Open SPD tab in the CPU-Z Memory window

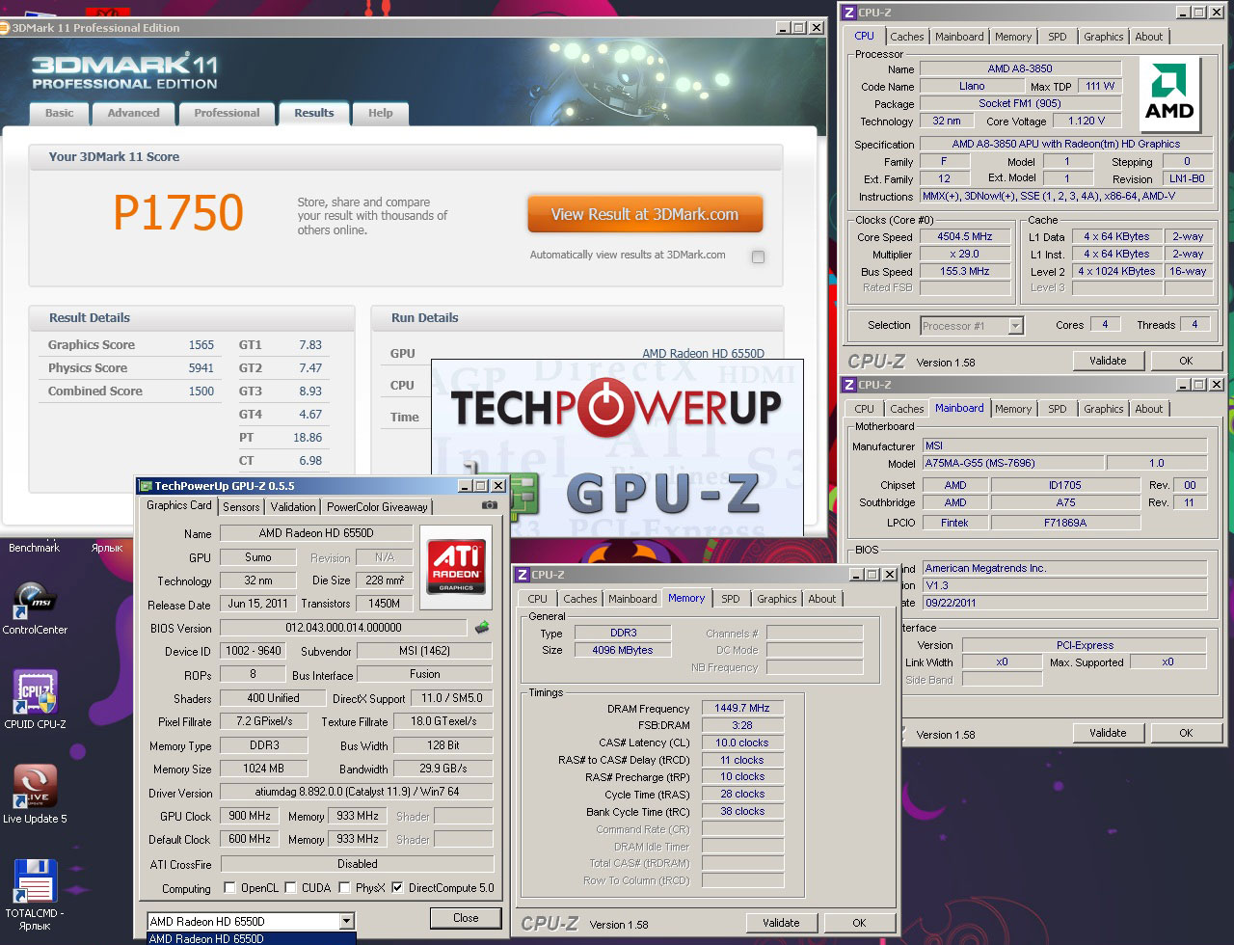[731, 599]
